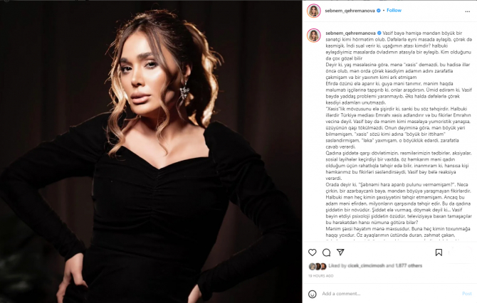
Task: Click the Post comment button
Action: (466, 294)
